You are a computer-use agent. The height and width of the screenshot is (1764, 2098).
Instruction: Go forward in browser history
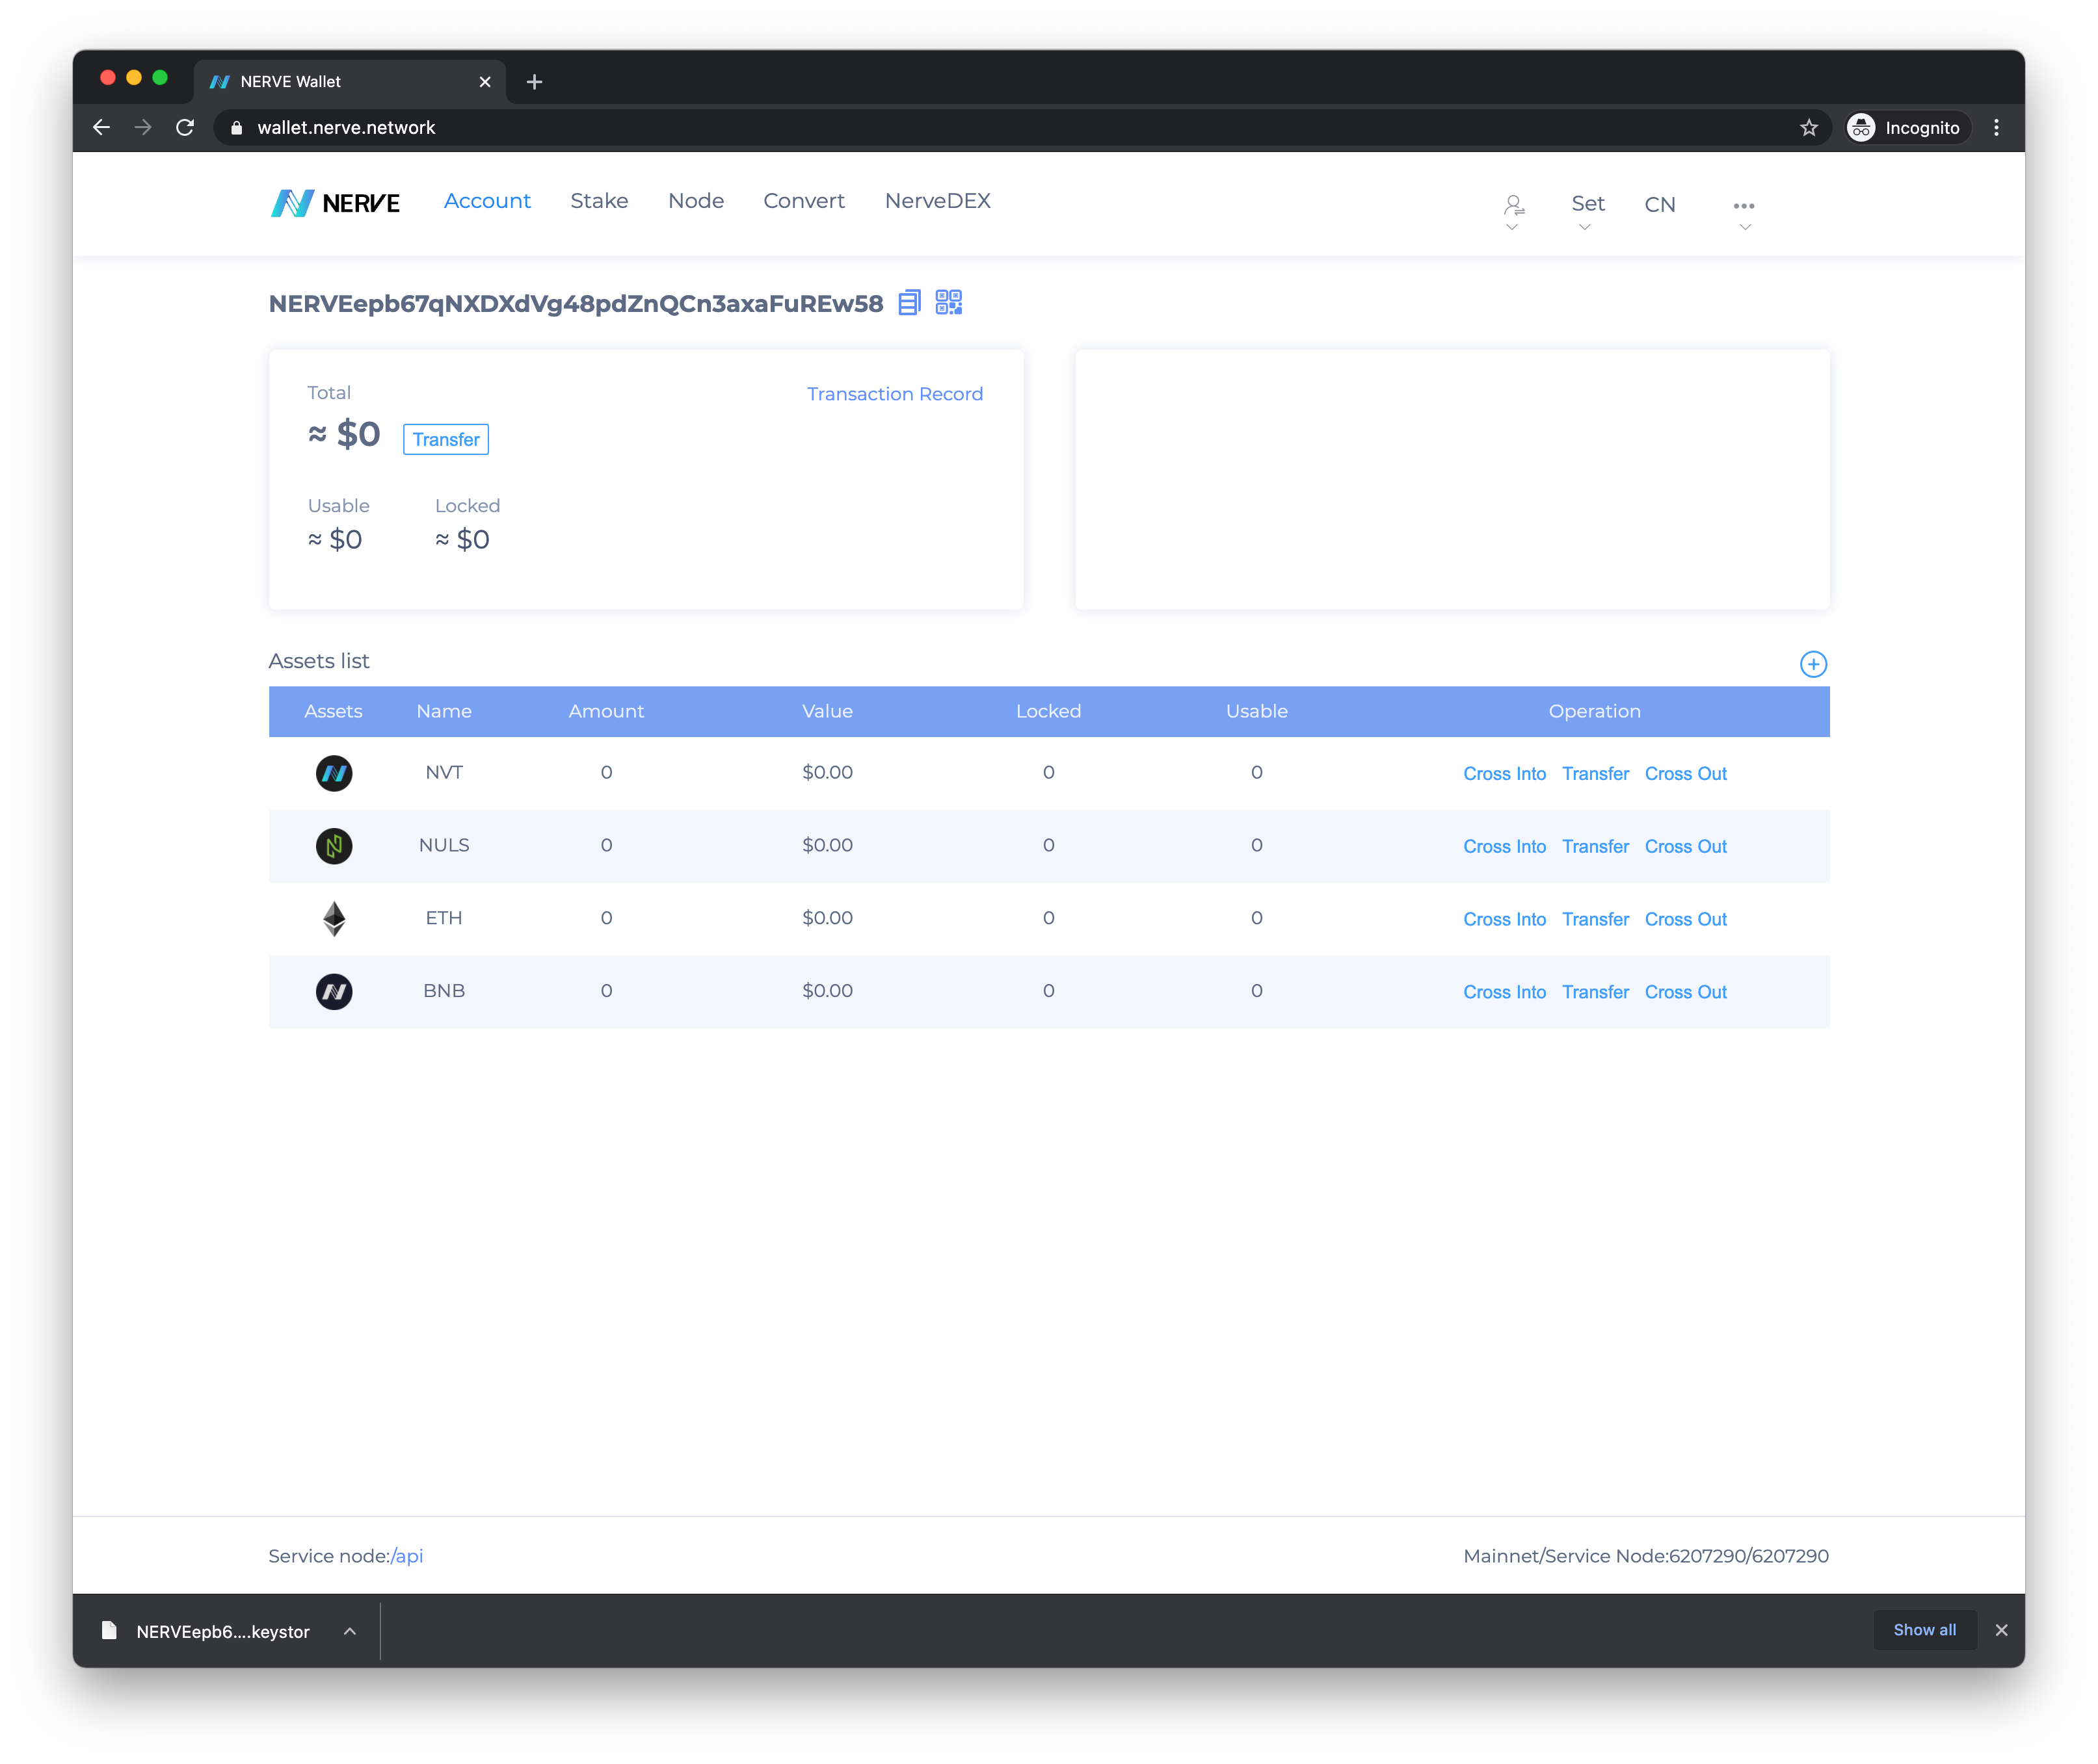(x=143, y=128)
